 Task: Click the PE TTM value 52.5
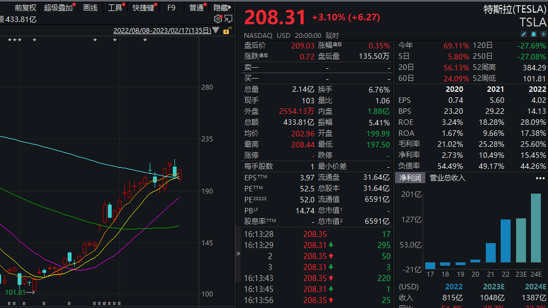pos(307,189)
